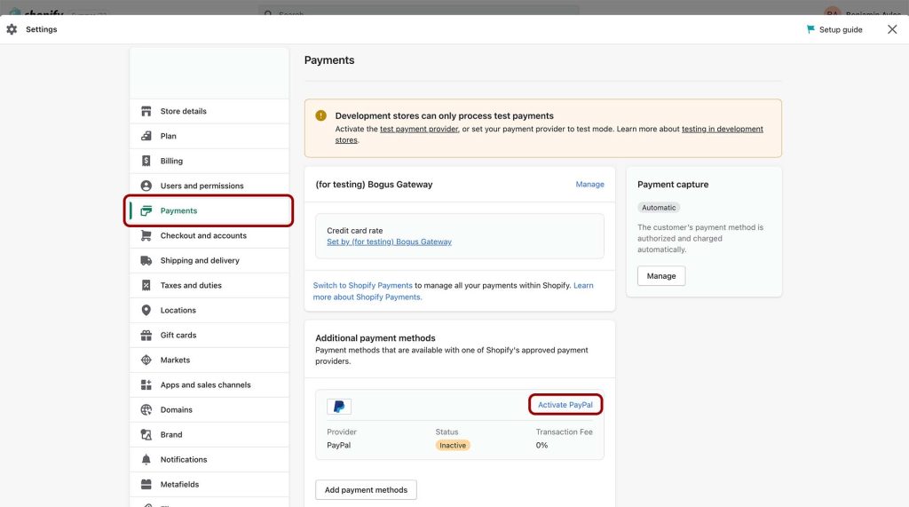Click the Markets globe icon

point(146,360)
